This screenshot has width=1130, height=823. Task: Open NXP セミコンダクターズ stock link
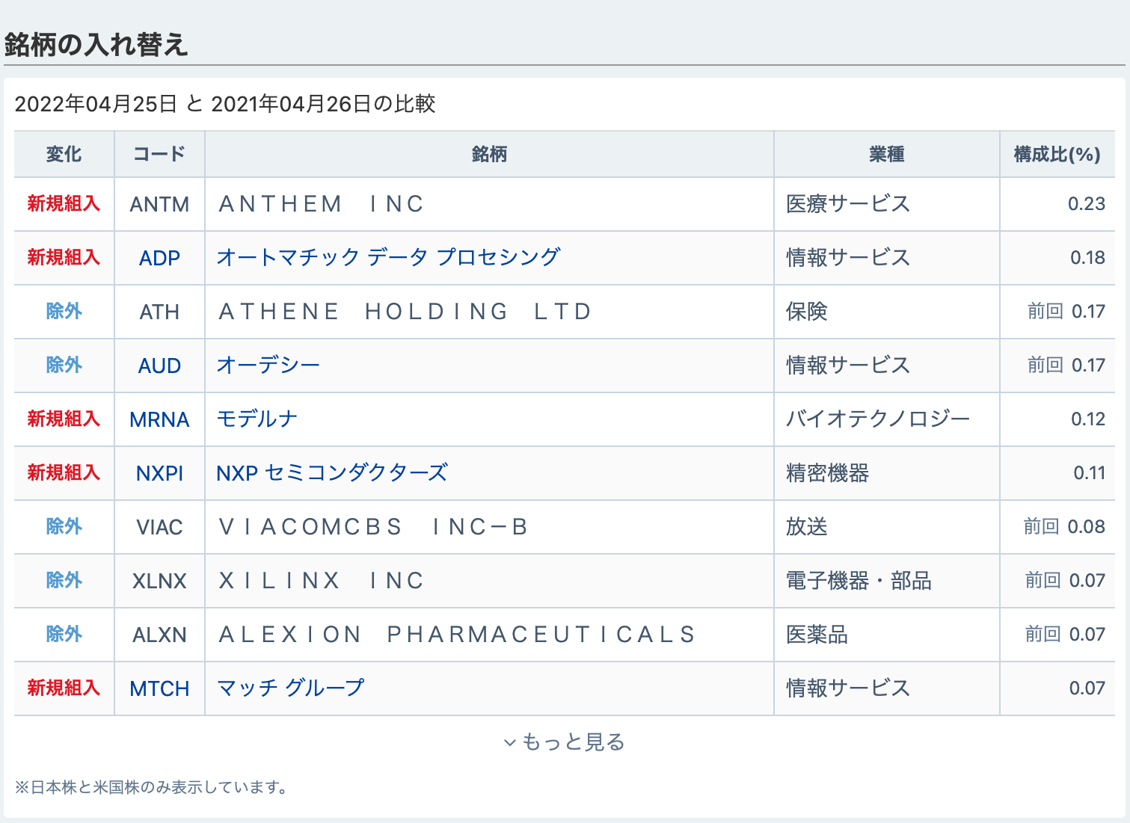coord(331,472)
